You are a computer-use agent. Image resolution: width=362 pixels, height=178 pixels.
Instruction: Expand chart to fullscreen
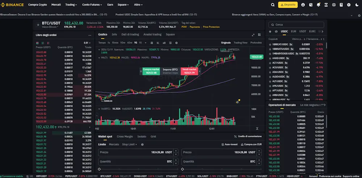[253, 35]
